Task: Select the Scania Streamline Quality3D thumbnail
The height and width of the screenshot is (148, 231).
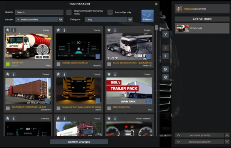Action: (x=129, y=47)
